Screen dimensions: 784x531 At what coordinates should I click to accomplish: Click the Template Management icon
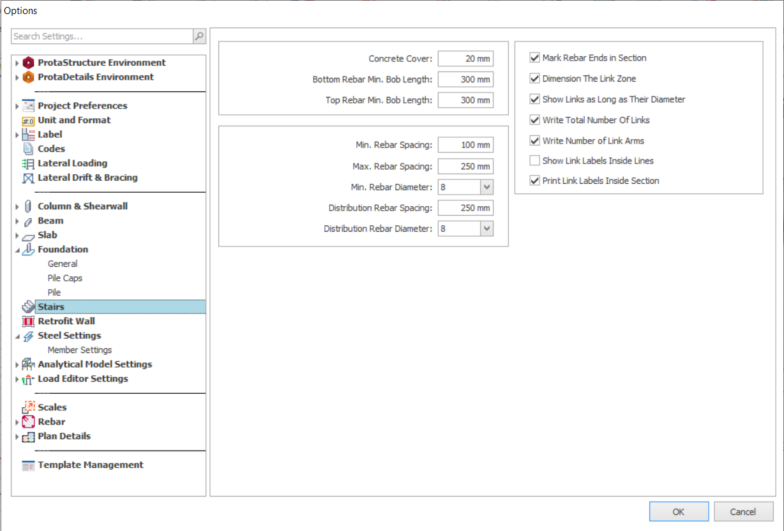pos(28,465)
